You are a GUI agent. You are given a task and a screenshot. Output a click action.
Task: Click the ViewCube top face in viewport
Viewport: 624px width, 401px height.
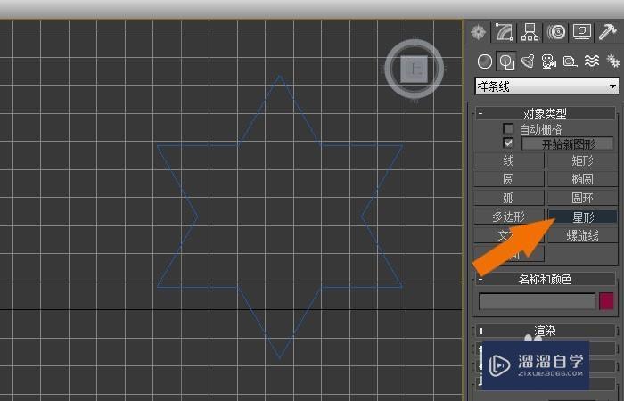pos(415,70)
